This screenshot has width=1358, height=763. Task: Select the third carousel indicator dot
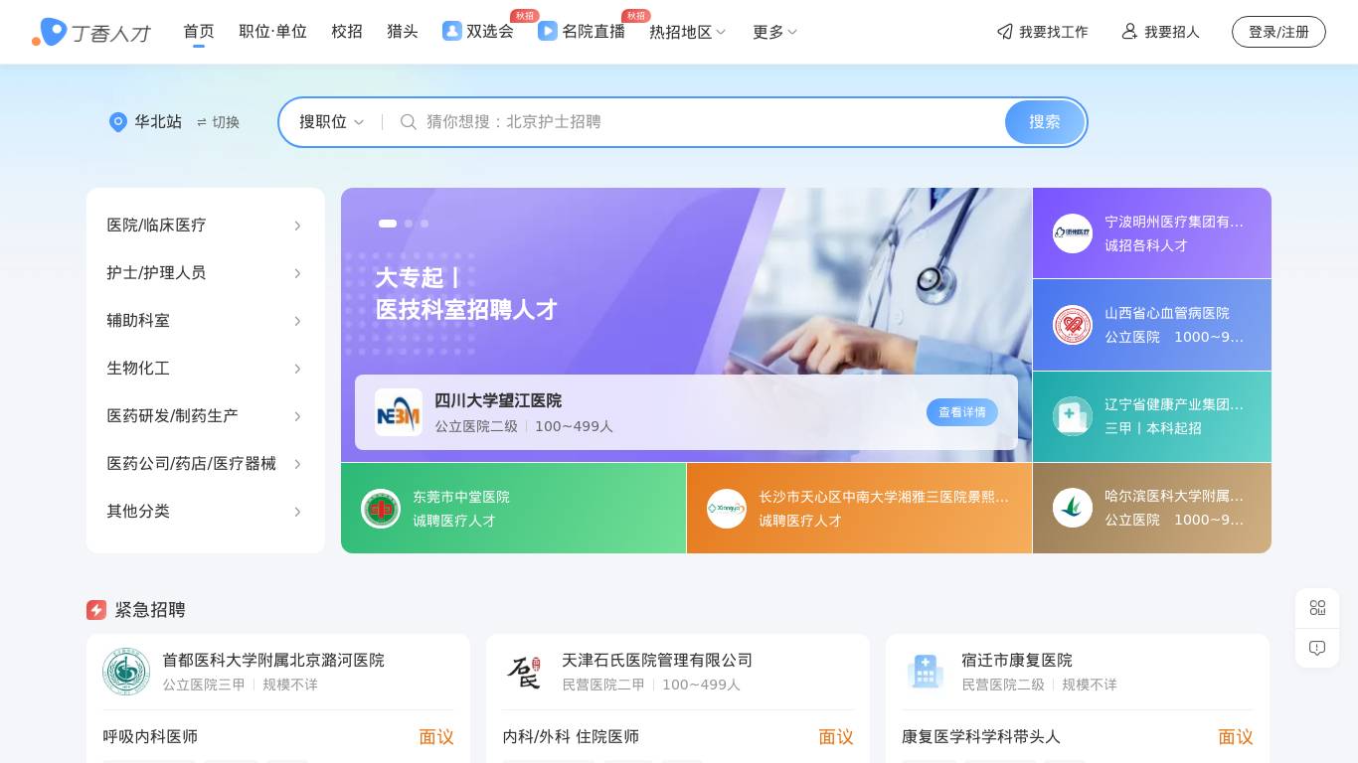[424, 224]
